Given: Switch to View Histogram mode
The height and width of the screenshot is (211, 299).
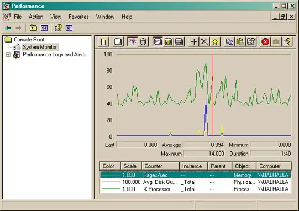Looking at the screenshot, I should point(169,41).
